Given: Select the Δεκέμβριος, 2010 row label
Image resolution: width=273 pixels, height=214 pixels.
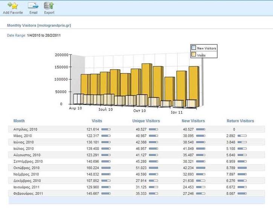Looking at the screenshot, I should pyautogui.click(x=27, y=181).
